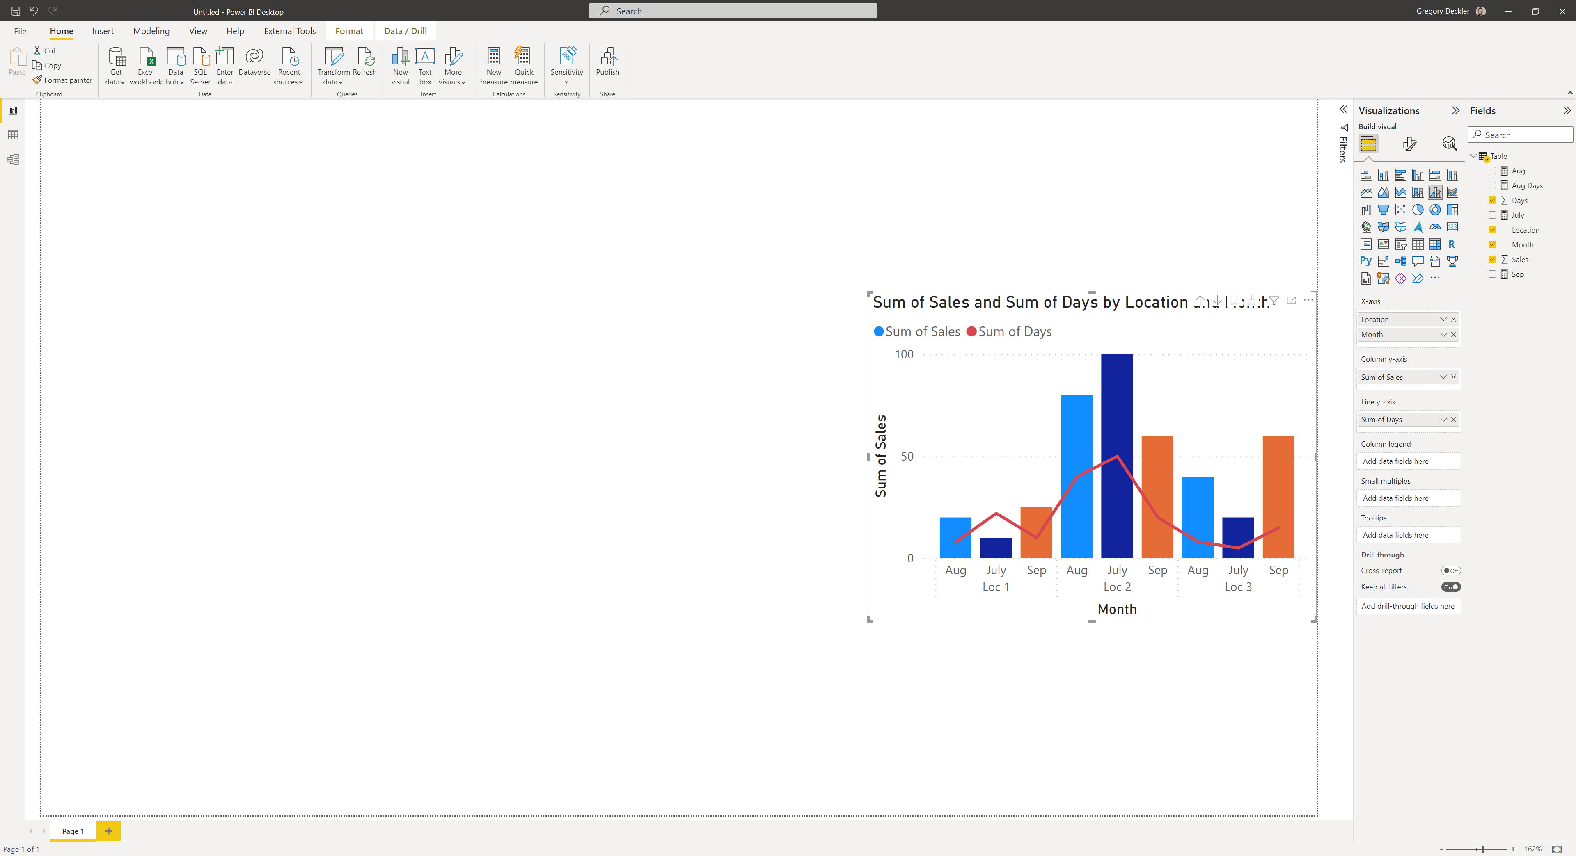Open Month field dropdown in X-axis
1576x856 pixels.
pos(1443,334)
